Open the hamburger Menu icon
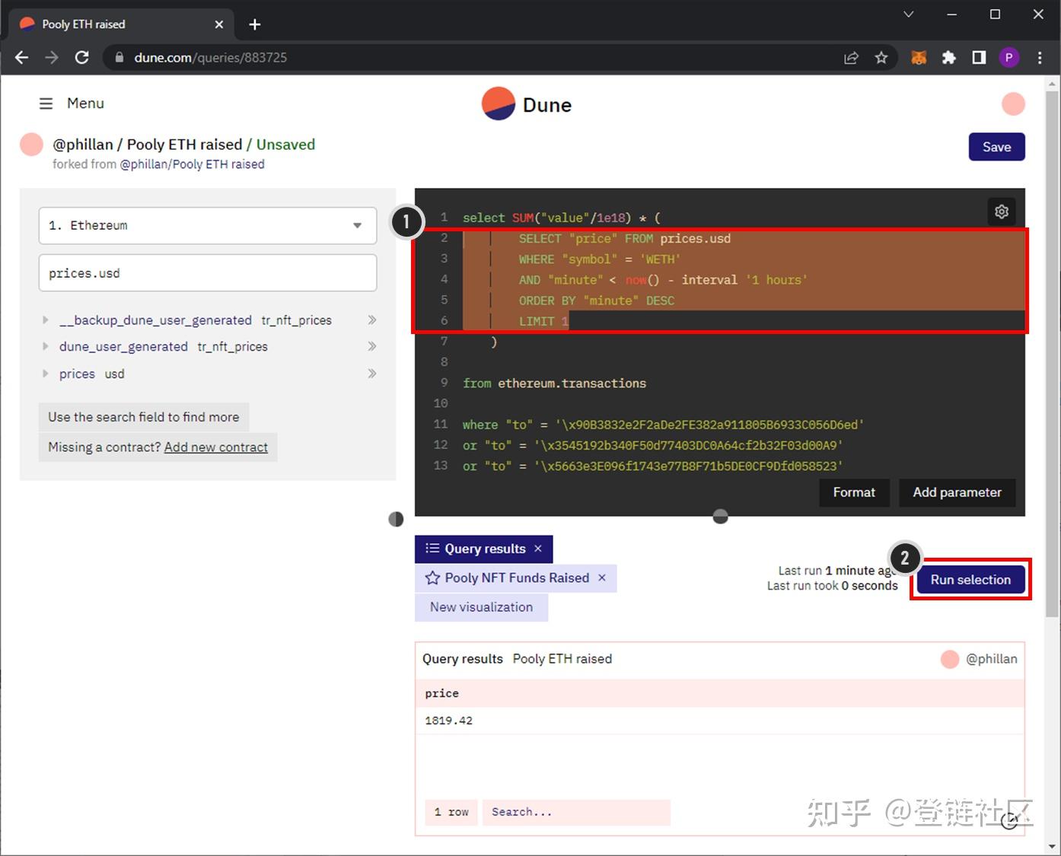The height and width of the screenshot is (856, 1061). pyautogui.click(x=46, y=103)
